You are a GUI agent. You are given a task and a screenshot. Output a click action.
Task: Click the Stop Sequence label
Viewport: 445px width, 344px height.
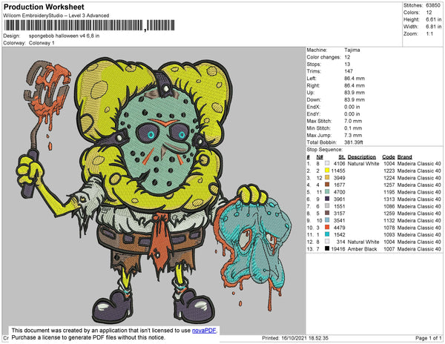coord(324,150)
